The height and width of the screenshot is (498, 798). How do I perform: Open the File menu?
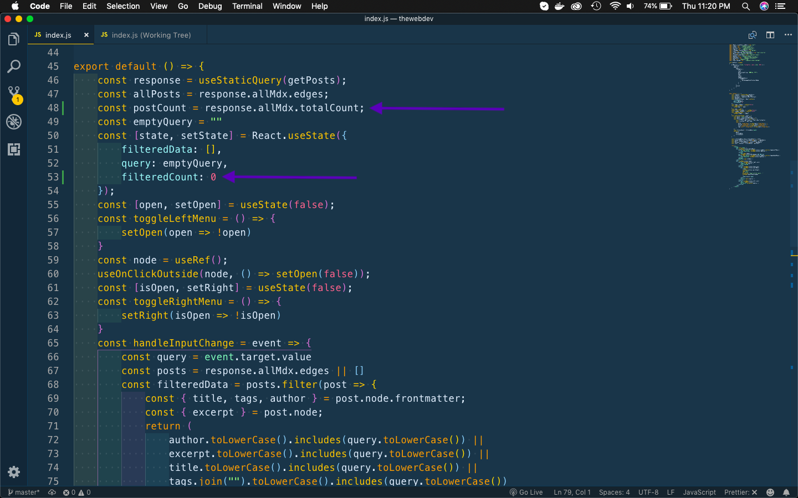click(x=66, y=6)
